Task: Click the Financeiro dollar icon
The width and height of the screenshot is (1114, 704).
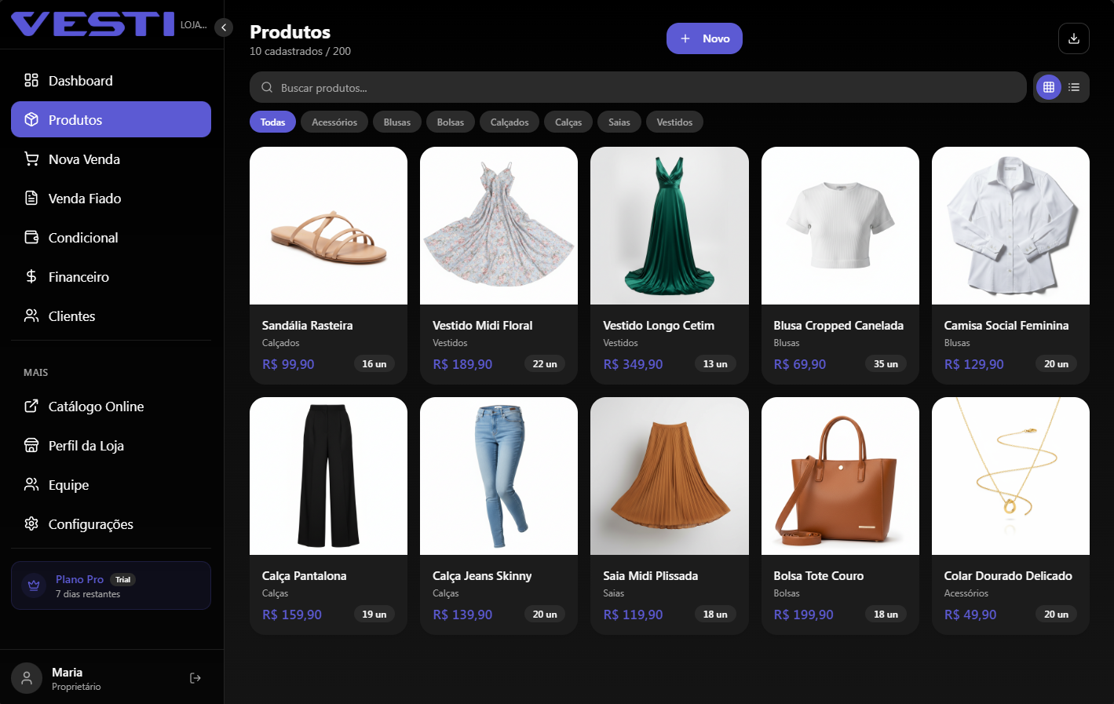Action: coord(31,276)
